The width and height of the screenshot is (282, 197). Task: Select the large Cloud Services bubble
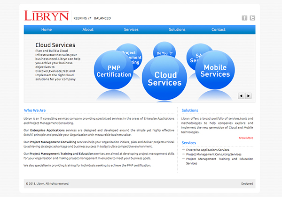[x=164, y=78]
